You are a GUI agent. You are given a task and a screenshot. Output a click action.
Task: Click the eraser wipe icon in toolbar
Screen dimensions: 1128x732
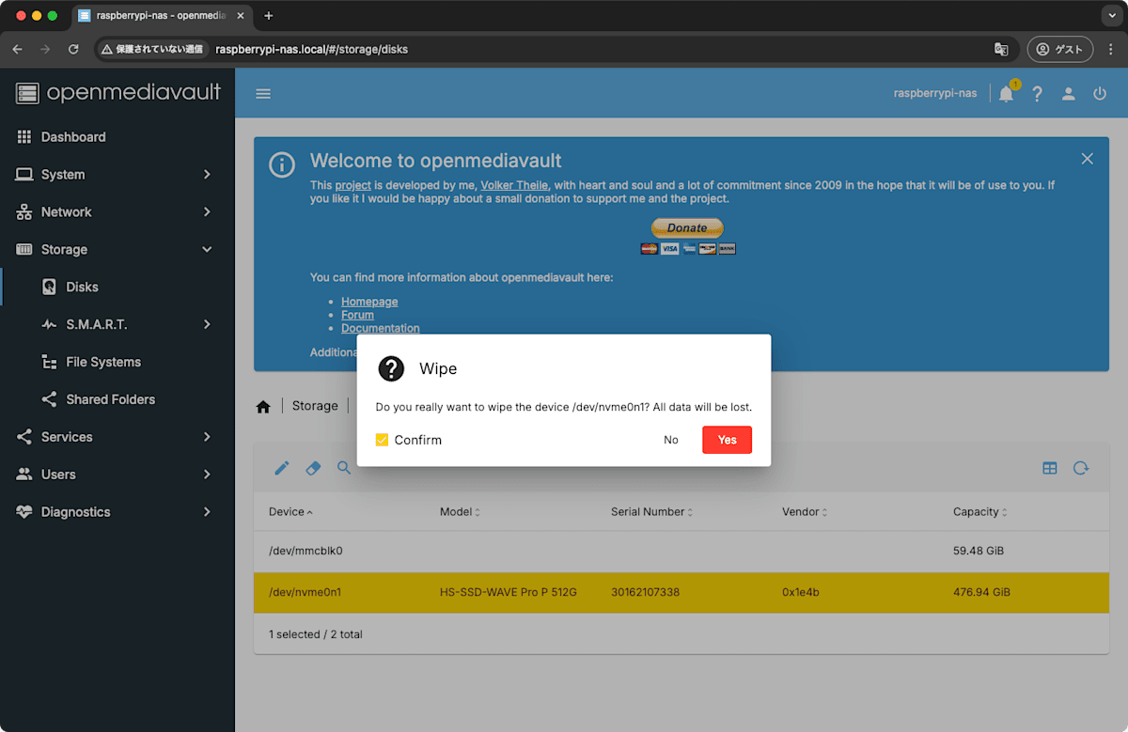(314, 467)
